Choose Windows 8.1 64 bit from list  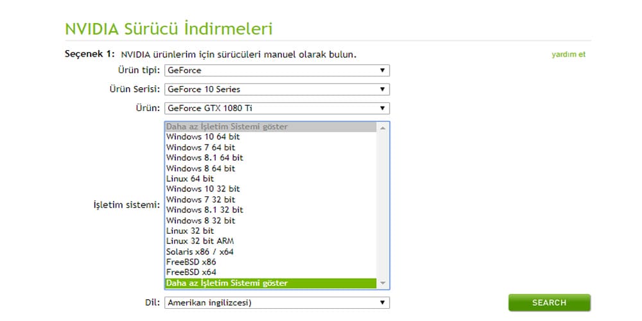pyautogui.click(x=204, y=158)
